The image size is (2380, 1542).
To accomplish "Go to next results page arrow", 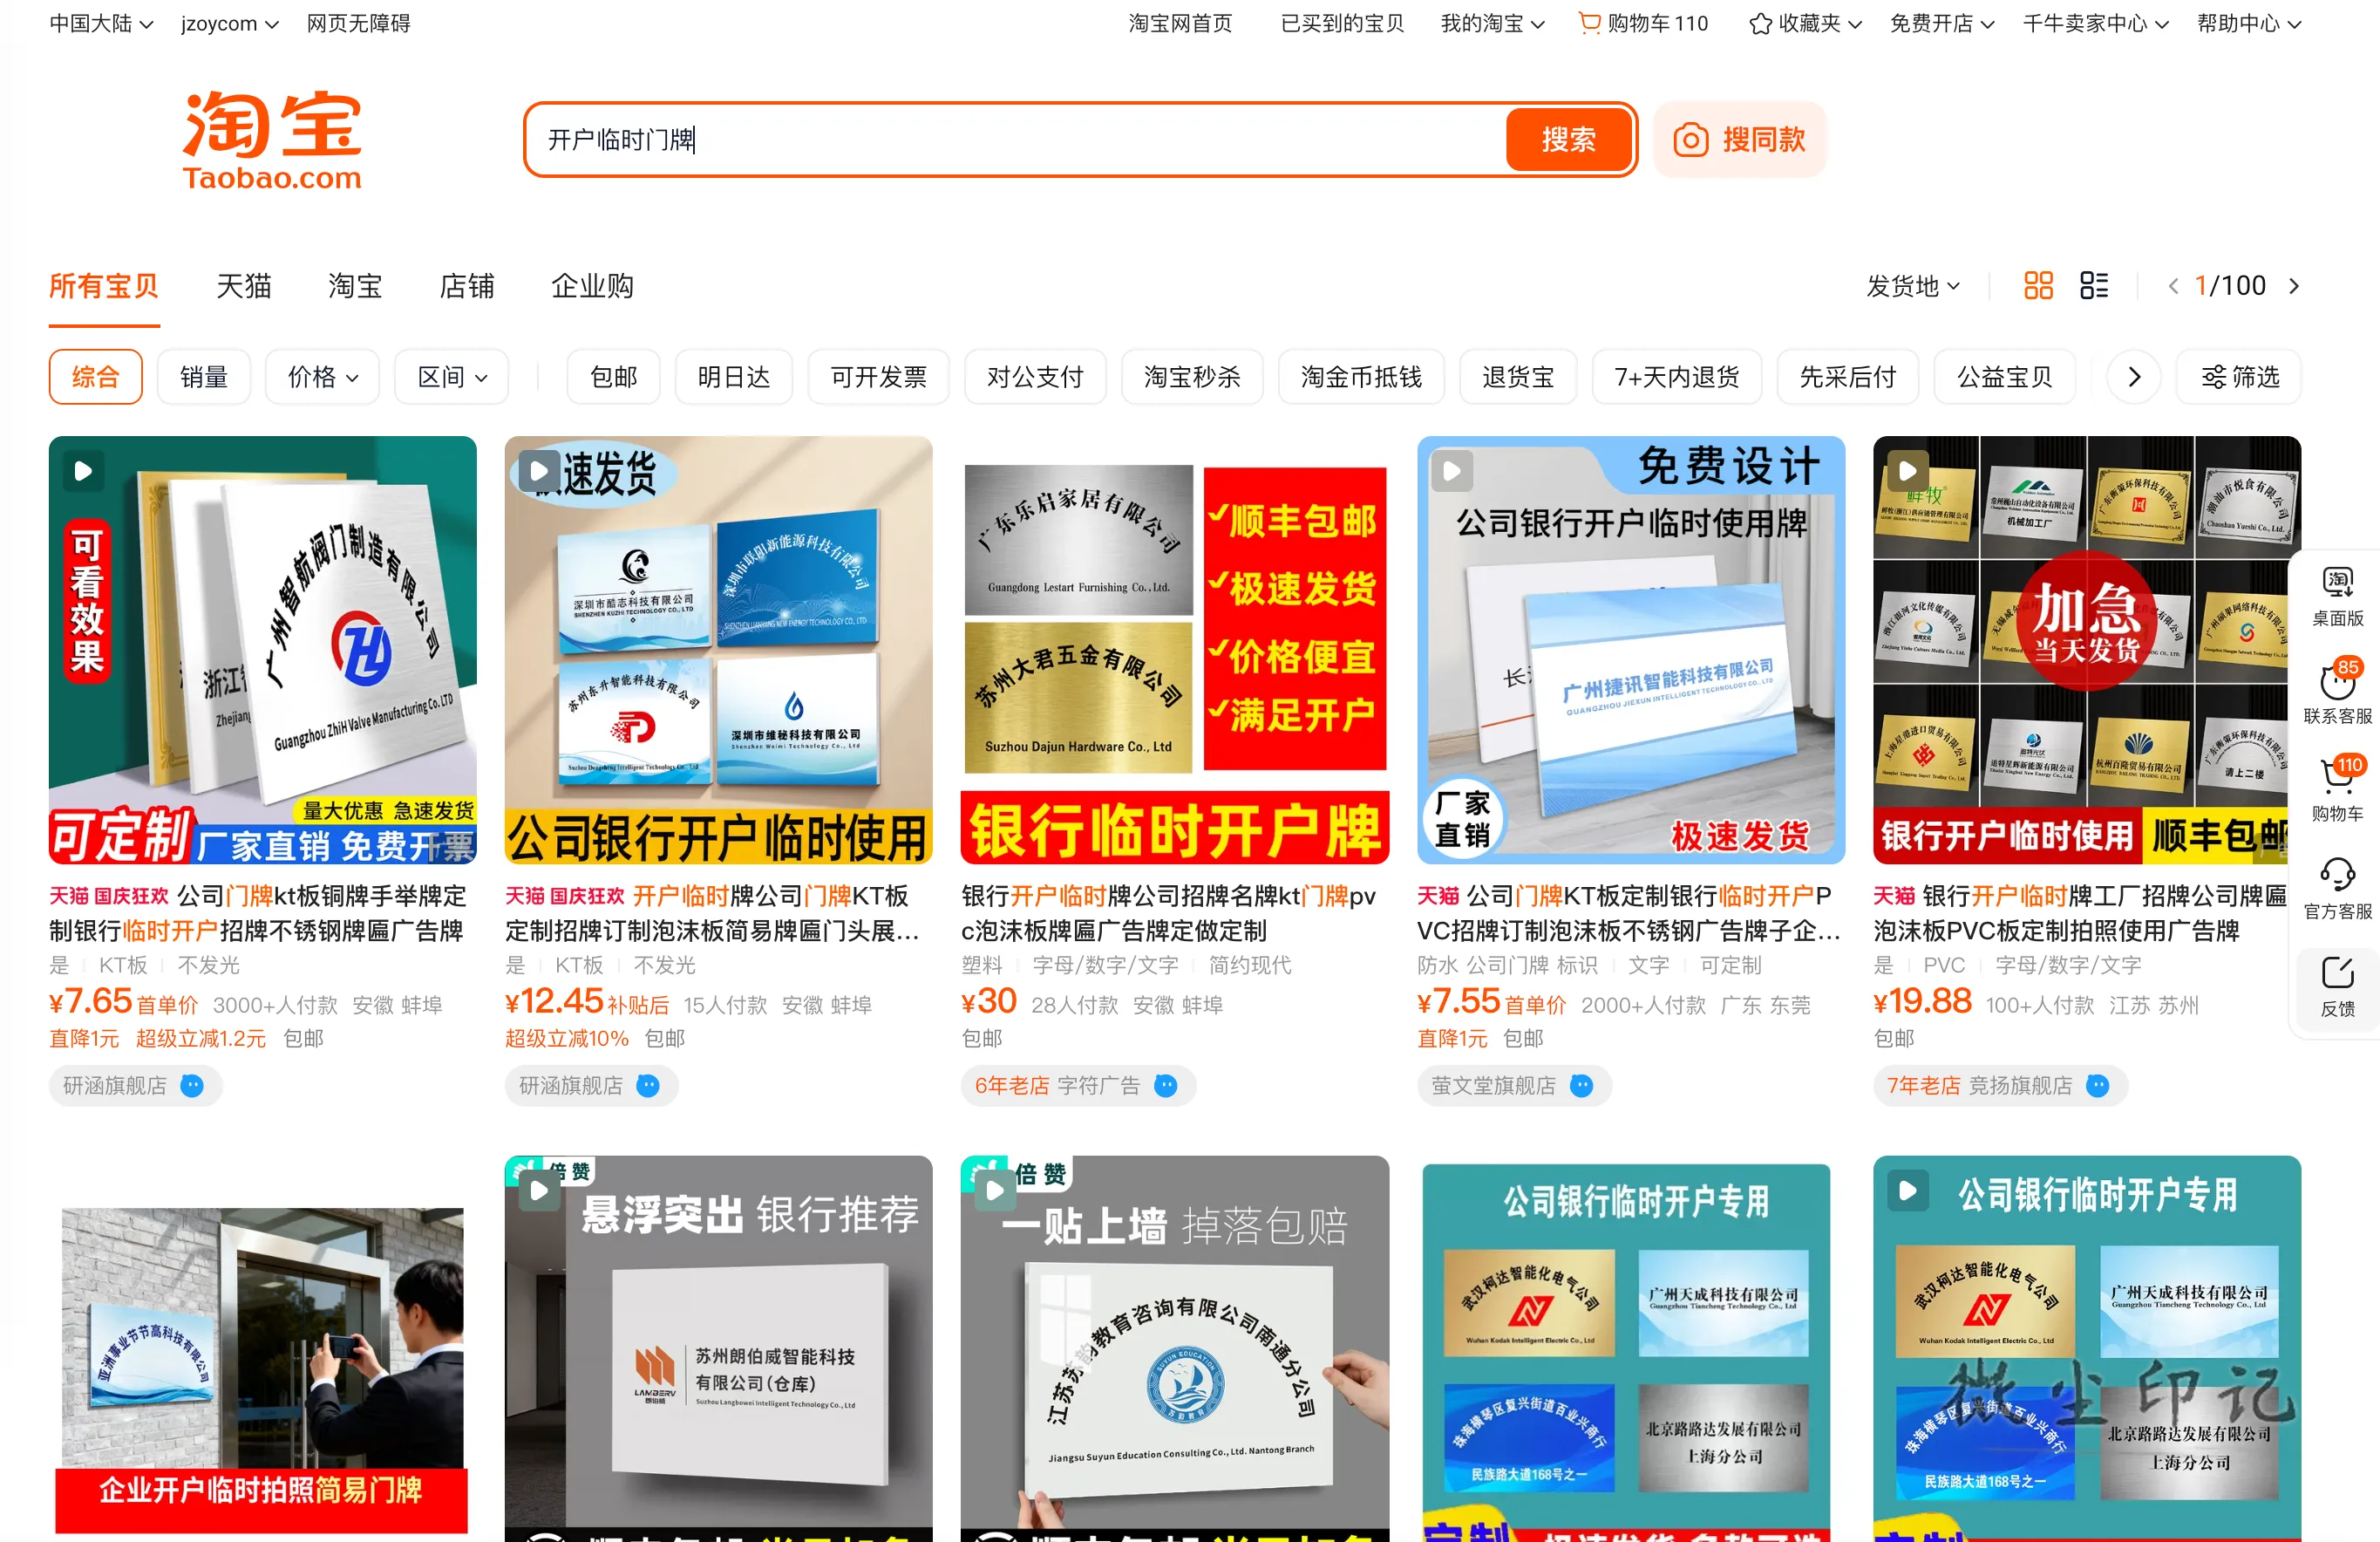I will click(2294, 287).
